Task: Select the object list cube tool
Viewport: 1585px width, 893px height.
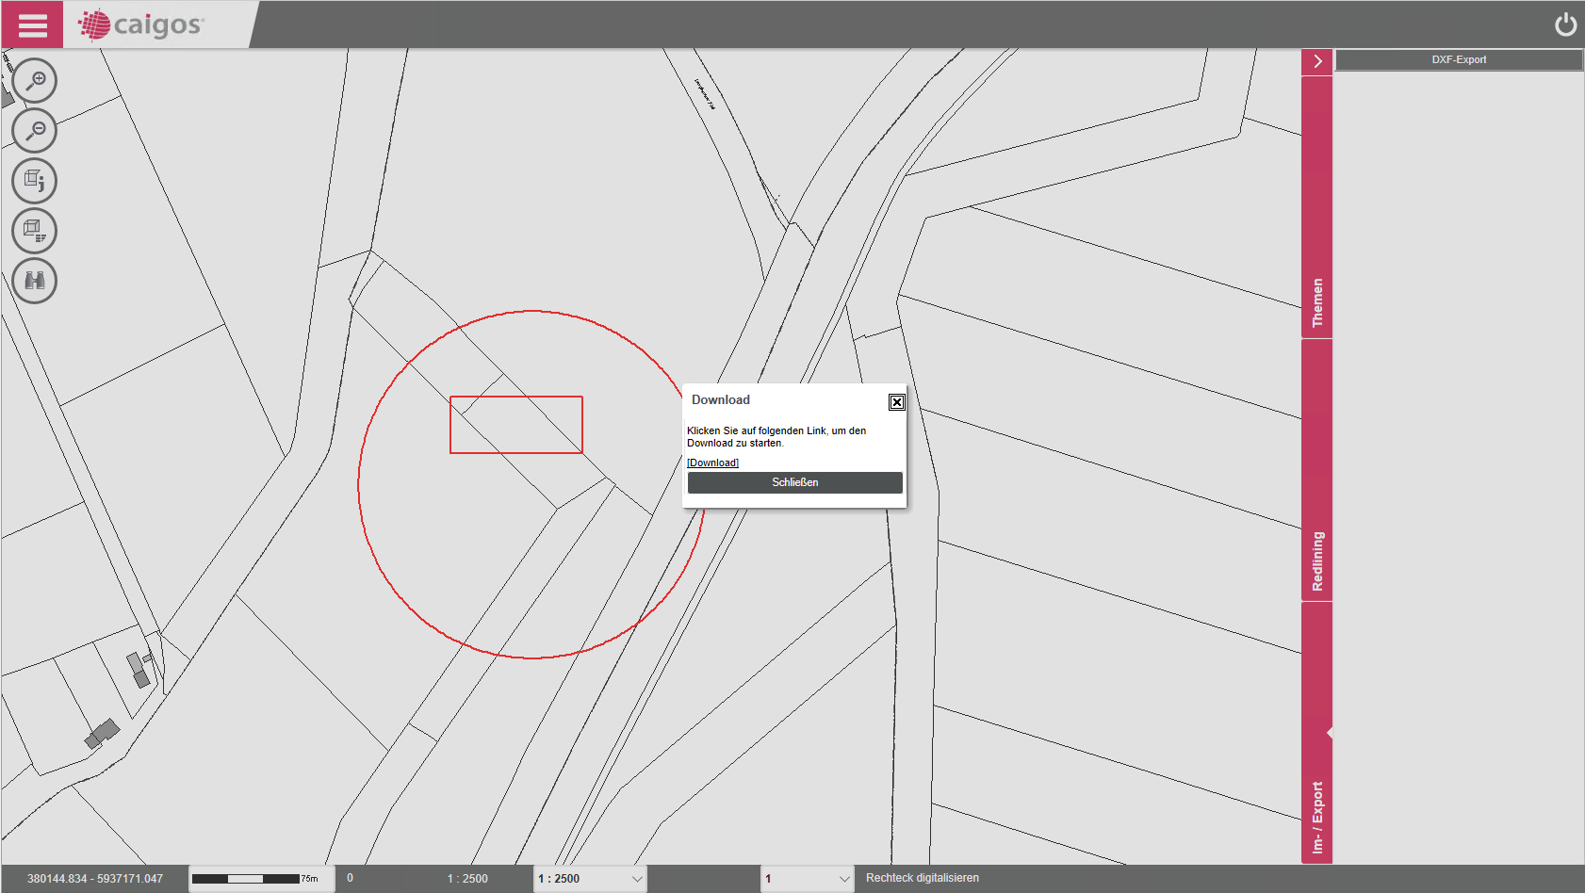Action: tap(35, 231)
